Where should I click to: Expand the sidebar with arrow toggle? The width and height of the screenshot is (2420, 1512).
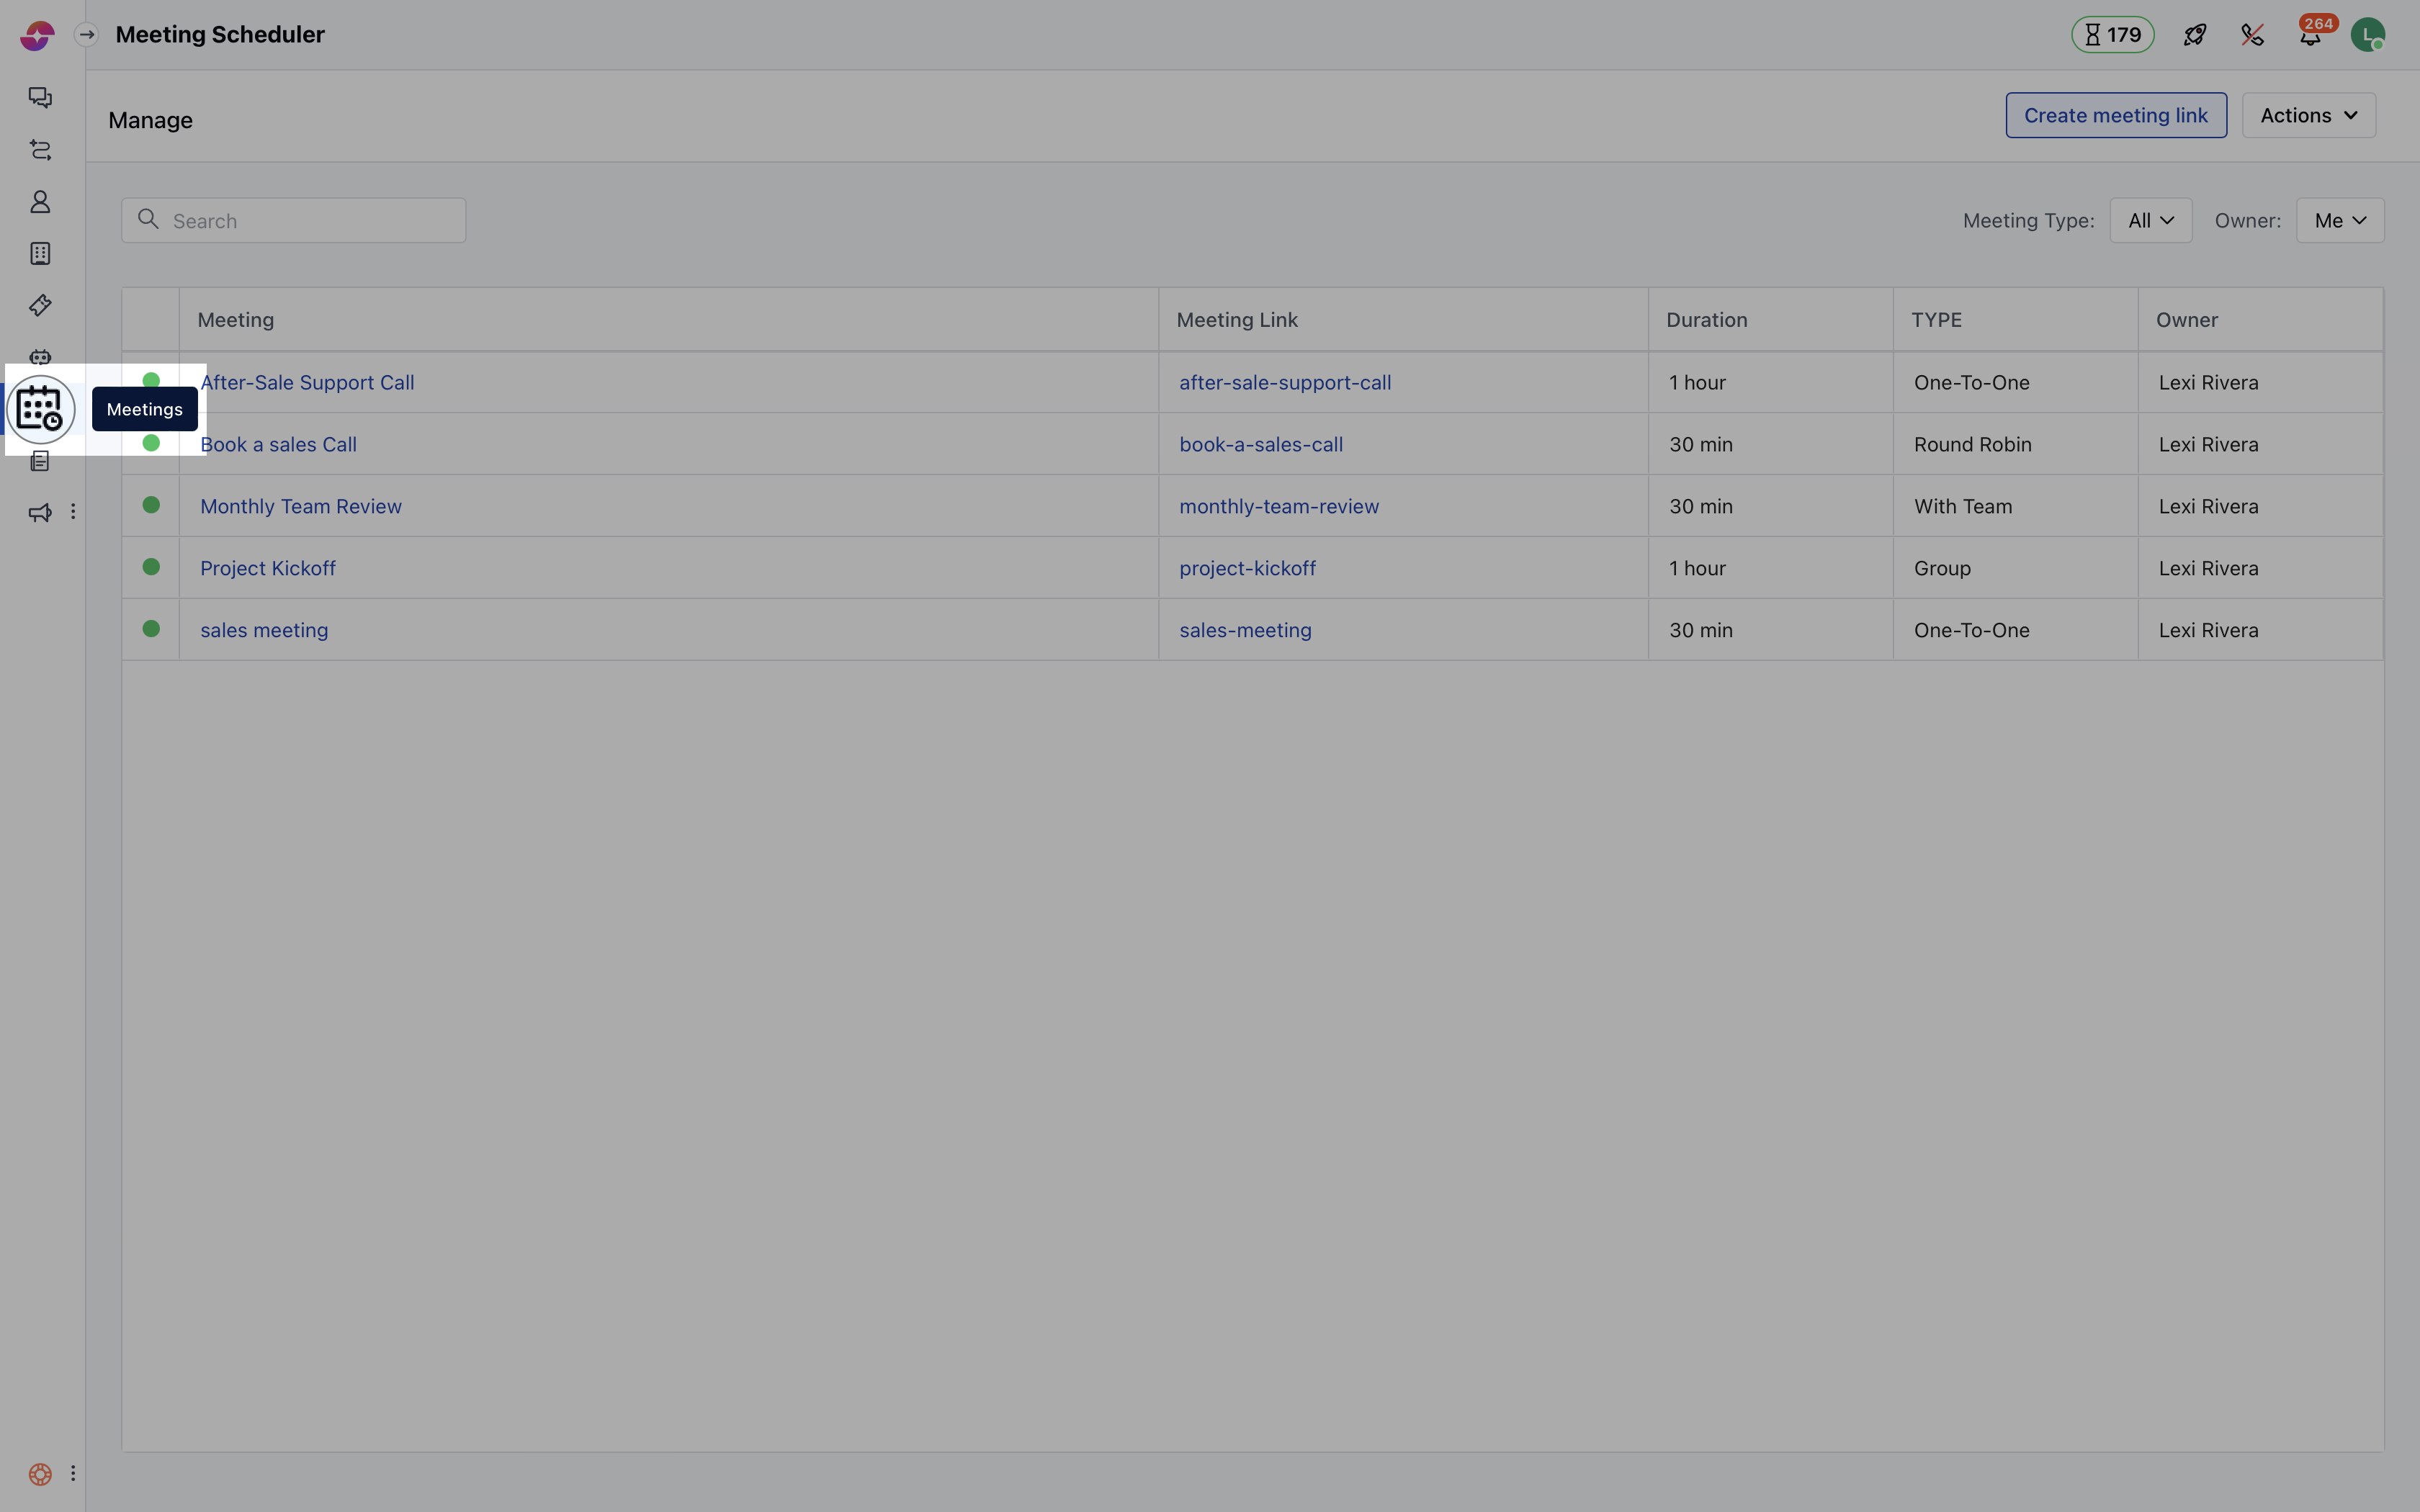[x=87, y=35]
